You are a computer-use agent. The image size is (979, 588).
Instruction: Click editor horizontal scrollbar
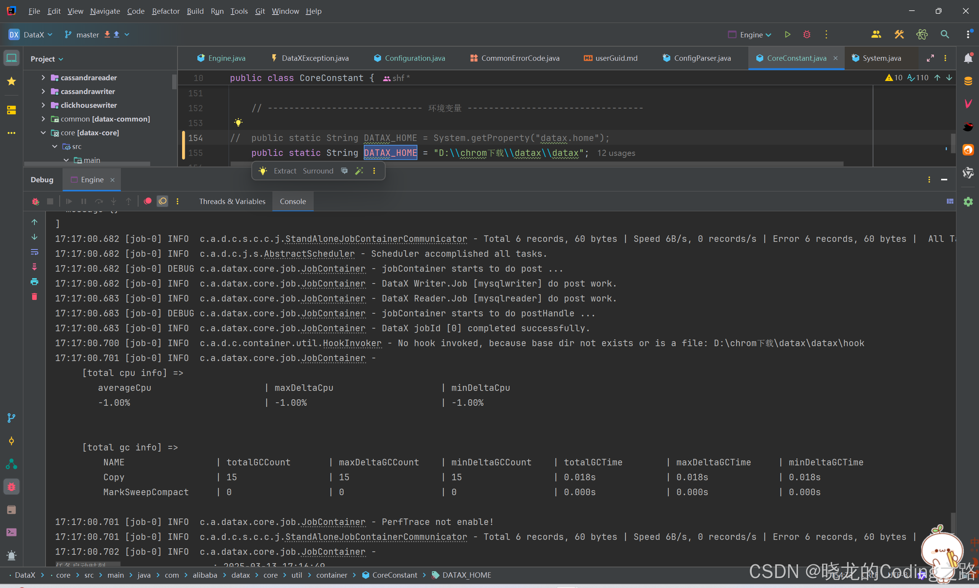(x=537, y=164)
